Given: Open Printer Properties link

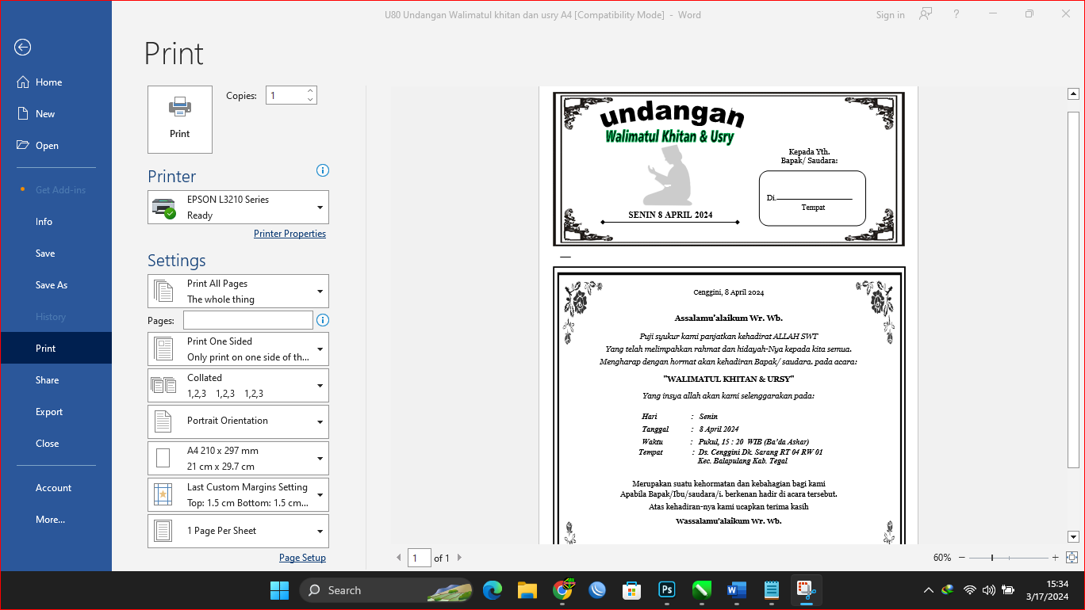Looking at the screenshot, I should 289,234.
